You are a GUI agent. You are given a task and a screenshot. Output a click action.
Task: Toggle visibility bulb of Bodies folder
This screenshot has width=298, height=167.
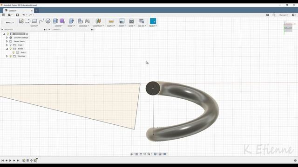tap(11, 49)
